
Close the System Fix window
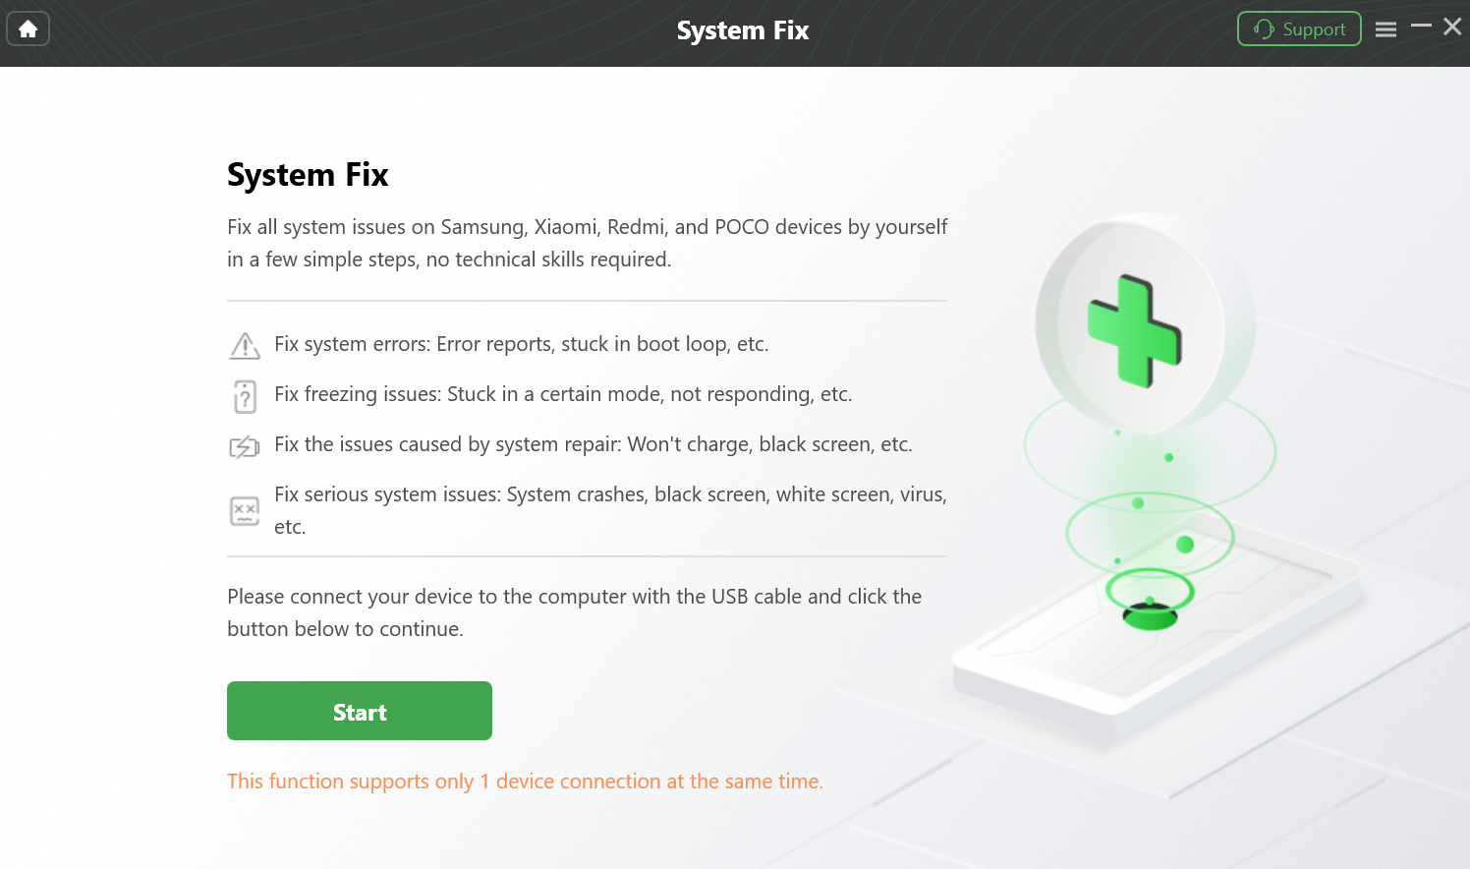[1452, 27]
